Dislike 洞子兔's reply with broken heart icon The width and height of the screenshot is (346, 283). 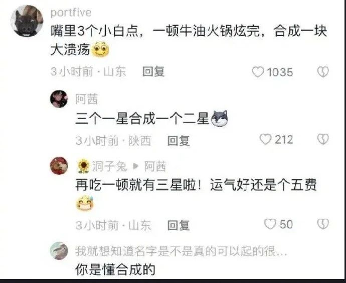(x=323, y=224)
